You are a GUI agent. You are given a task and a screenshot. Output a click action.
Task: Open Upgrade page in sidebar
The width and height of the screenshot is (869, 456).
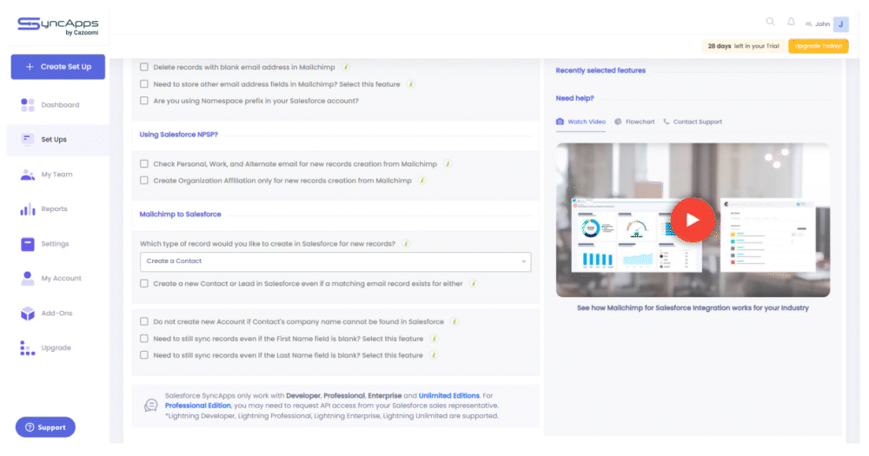[56, 348]
